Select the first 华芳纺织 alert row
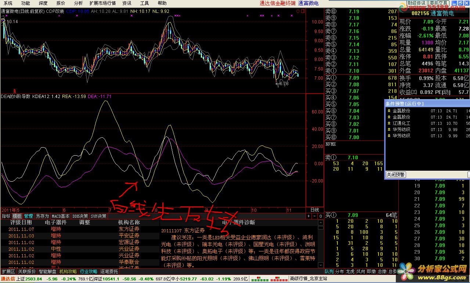Screen dimensions: 470x283 [428, 130]
